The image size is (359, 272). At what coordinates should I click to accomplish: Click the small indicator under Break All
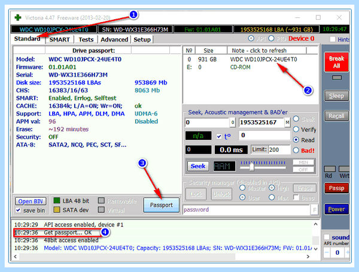pyautogui.click(x=337, y=78)
